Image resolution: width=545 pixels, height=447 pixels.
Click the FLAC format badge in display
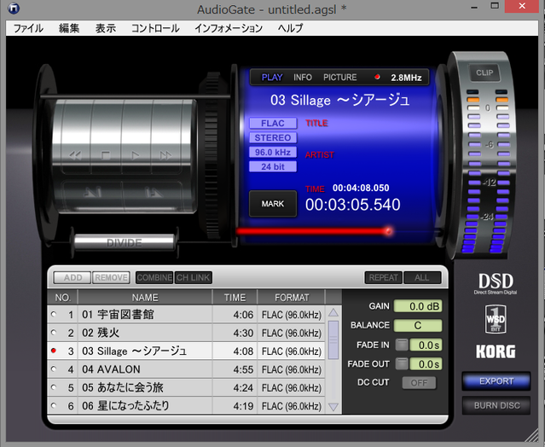click(273, 123)
